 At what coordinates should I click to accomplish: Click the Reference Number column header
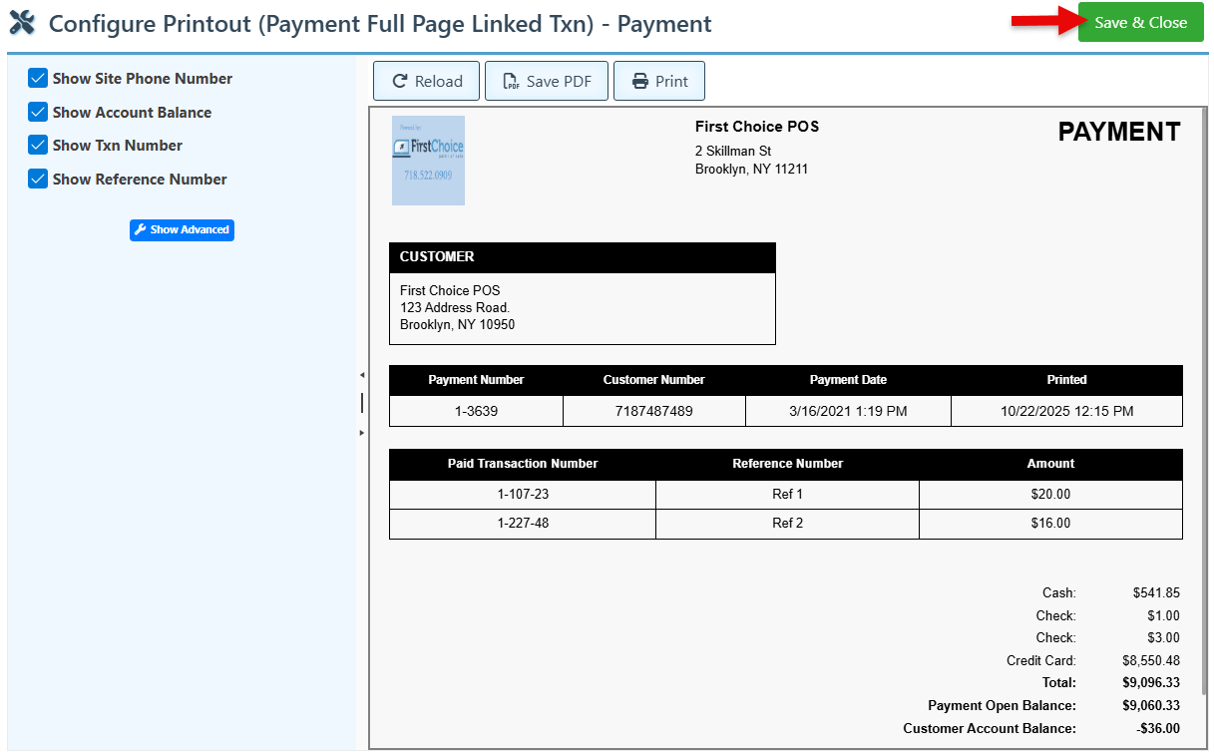[x=787, y=464]
